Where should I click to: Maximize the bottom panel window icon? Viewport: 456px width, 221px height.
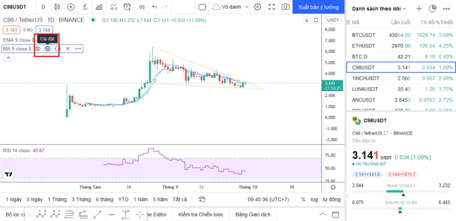click(x=336, y=215)
